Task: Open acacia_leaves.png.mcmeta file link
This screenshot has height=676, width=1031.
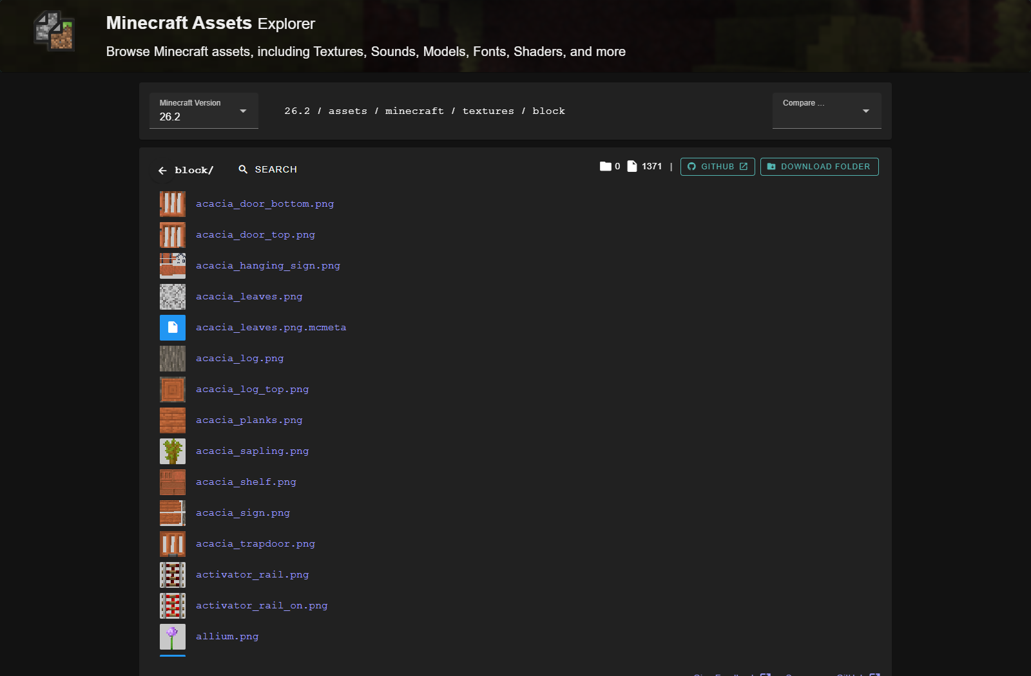Action: click(x=271, y=328)
